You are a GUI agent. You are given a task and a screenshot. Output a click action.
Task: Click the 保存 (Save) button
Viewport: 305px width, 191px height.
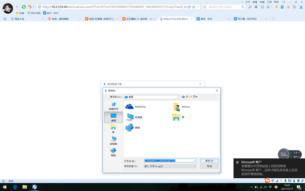pos(209,161)
